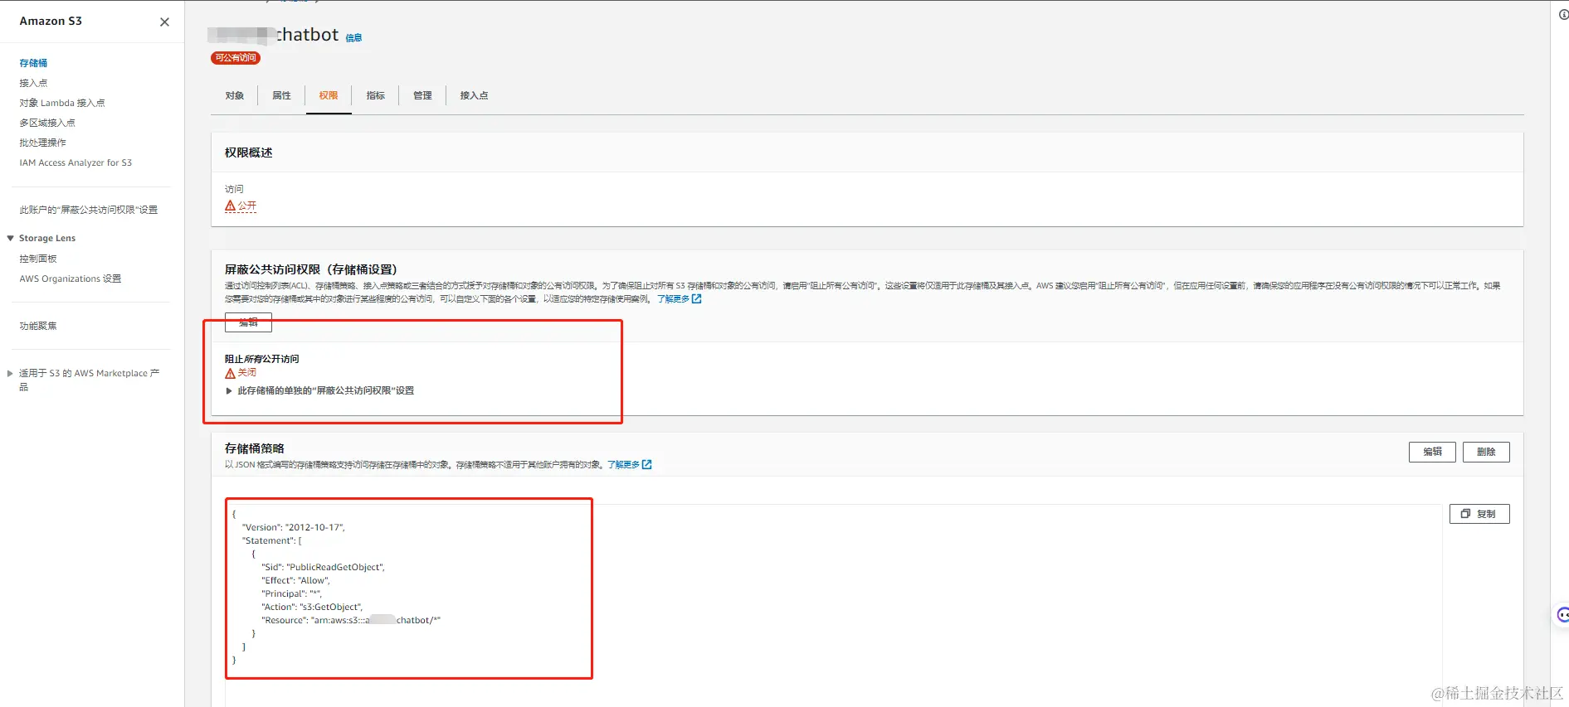1569x707 pixels.
Task: Expand 适用于 S3 的 AWS Marketplace 产品
Action: pos(10,374)
